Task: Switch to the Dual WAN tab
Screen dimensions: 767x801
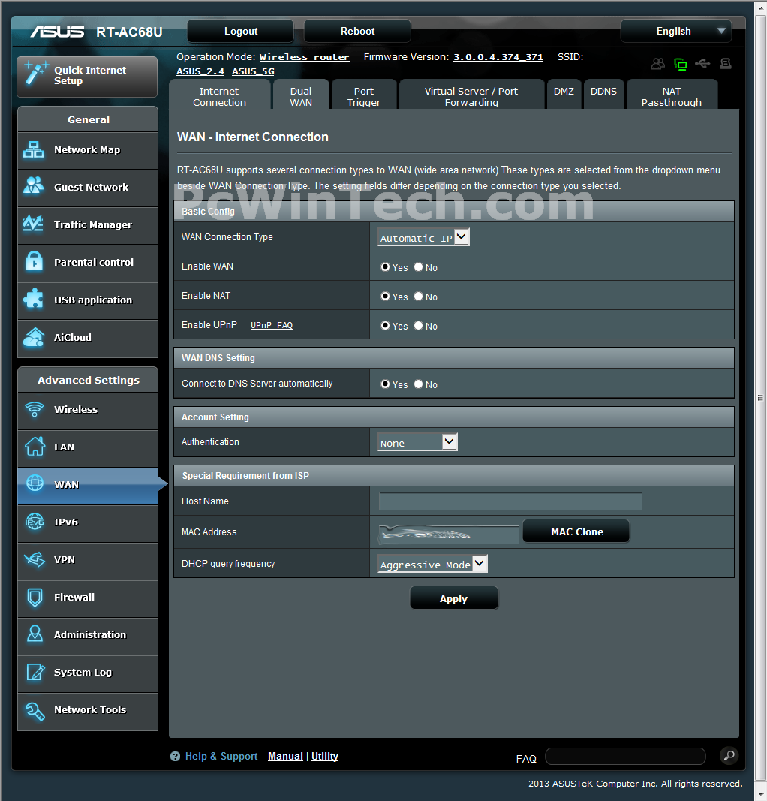Action: point(301,95)
